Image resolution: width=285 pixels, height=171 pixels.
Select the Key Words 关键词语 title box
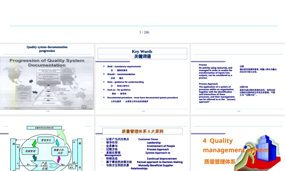pos(142,53)
